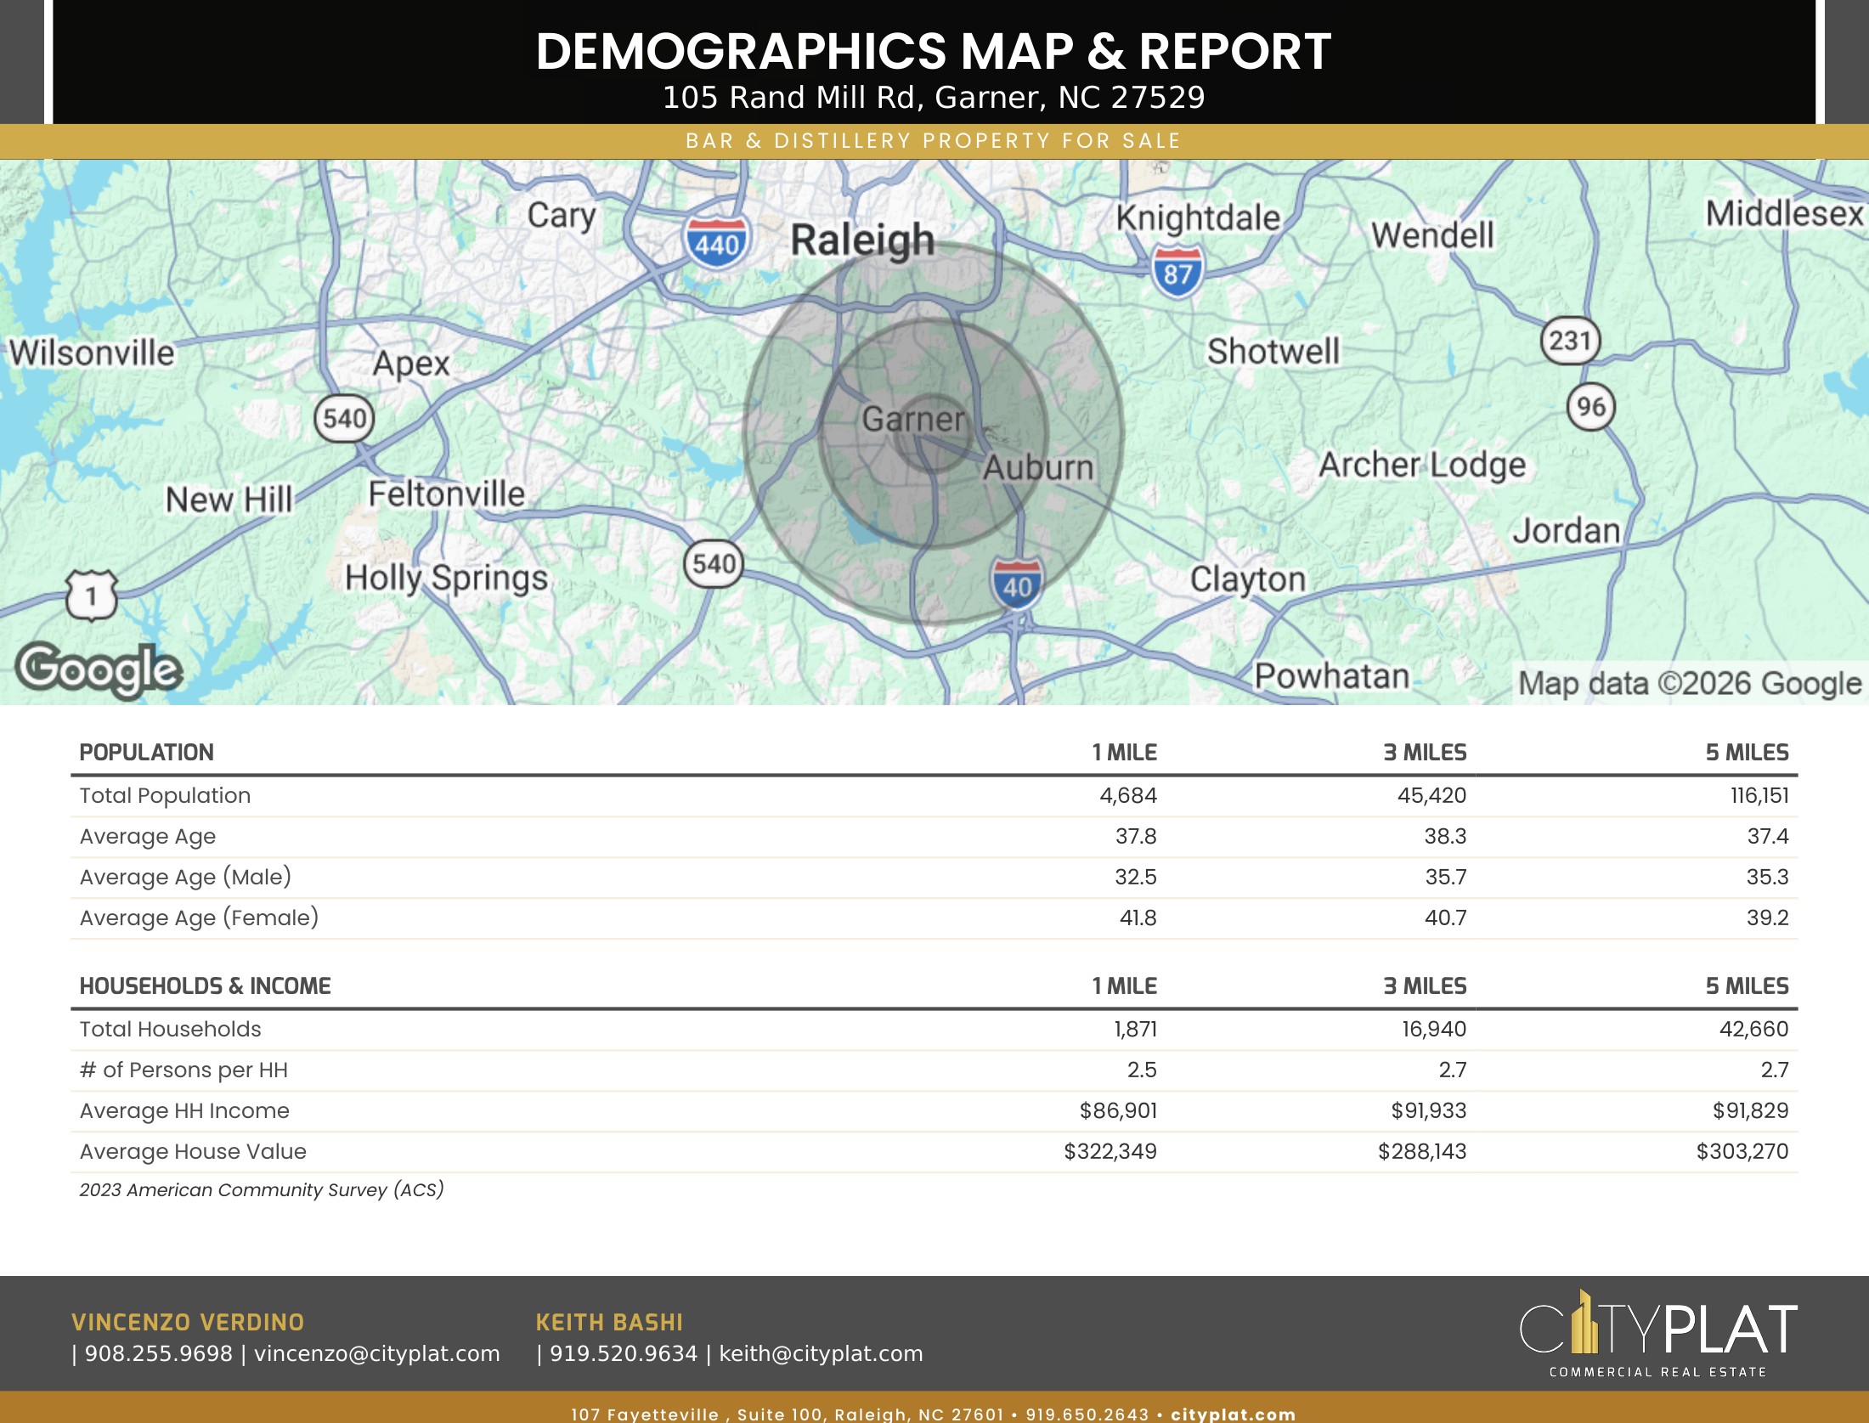Click the Garner label at map center
Image resolution: width=1869 pixels, height=1423 pixels.
913,419
